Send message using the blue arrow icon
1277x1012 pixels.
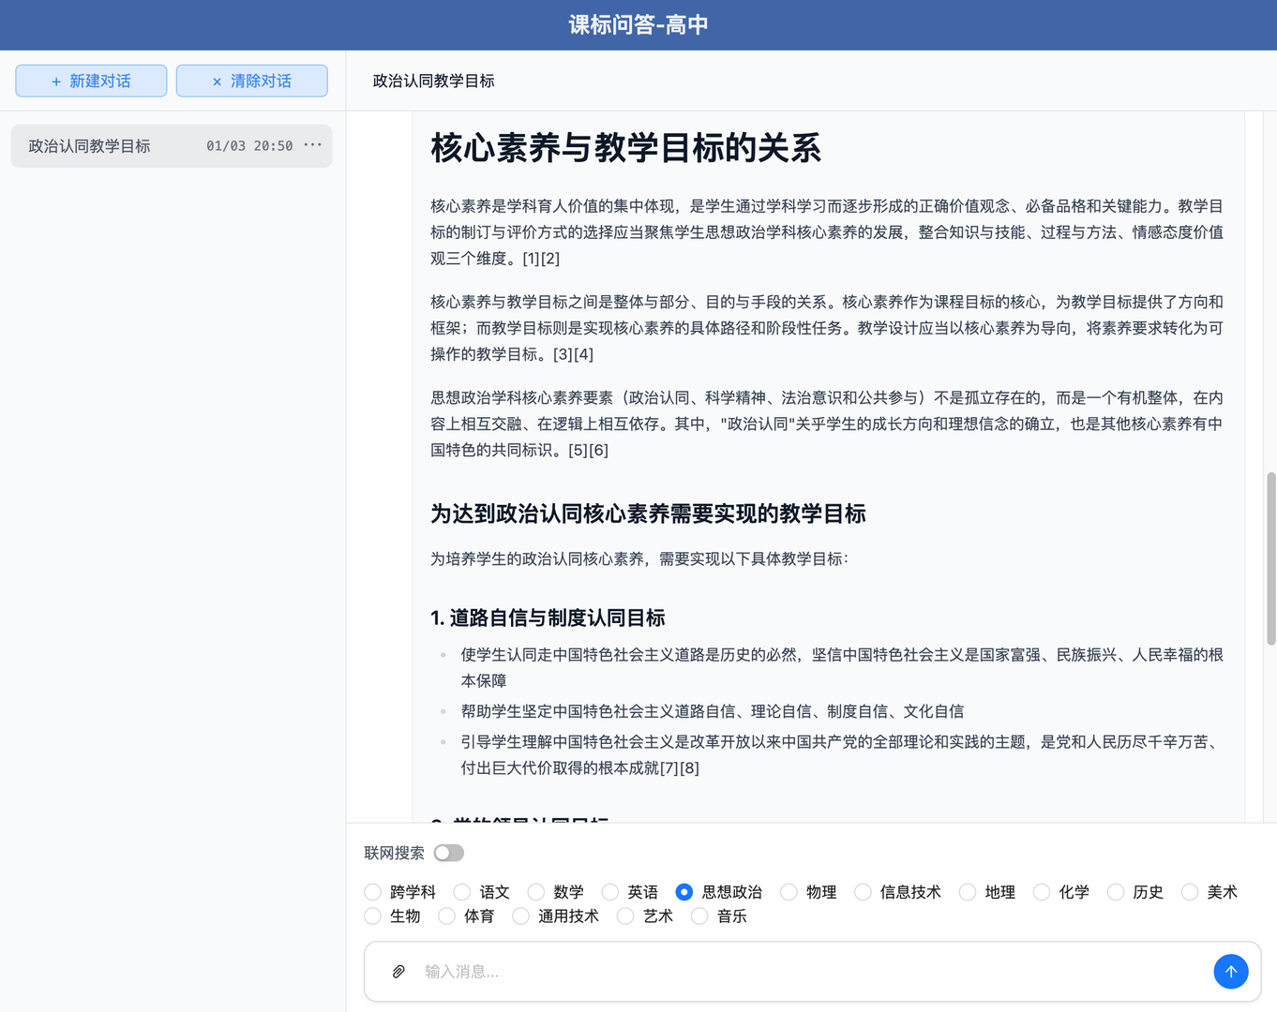tap(1231, 972)
